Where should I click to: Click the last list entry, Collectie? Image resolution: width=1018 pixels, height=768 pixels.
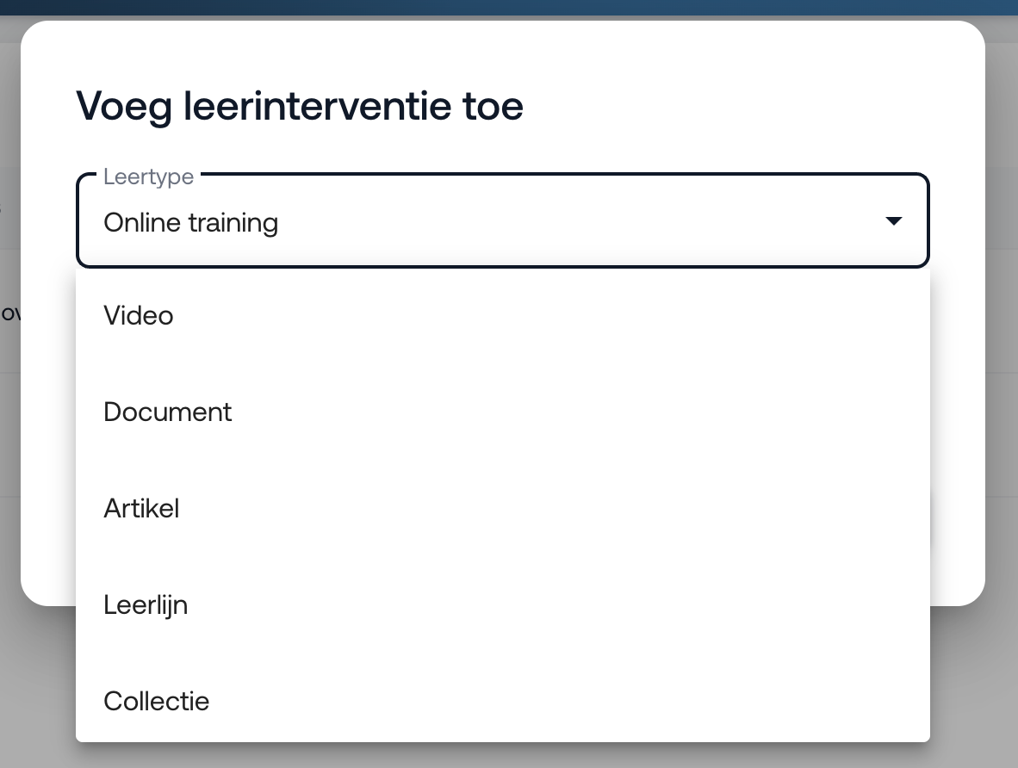[157, 701]
